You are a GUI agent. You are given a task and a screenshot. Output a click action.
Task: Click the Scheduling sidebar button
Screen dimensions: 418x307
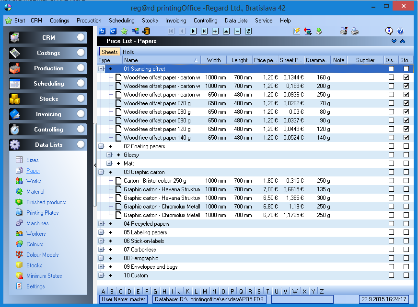click(x=48, y=84)
